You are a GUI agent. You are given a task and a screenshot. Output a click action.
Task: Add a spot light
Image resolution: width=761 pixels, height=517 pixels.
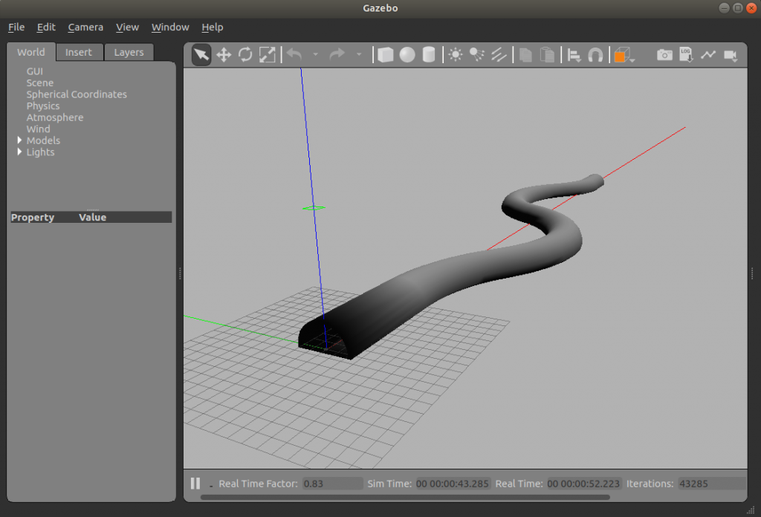[x=477, y=55]
